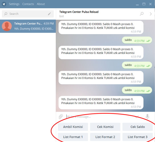
Task: Click the Cek Komisi button
Action: pyautogui.click(x=105, y=127)
